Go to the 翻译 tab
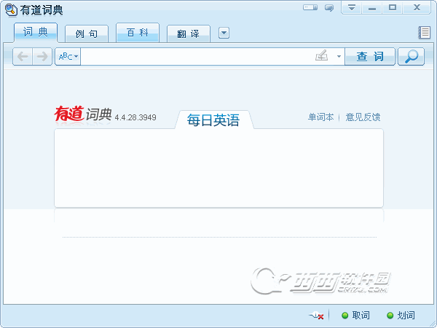This screenshot has height=328, width=437. [189, 34]
